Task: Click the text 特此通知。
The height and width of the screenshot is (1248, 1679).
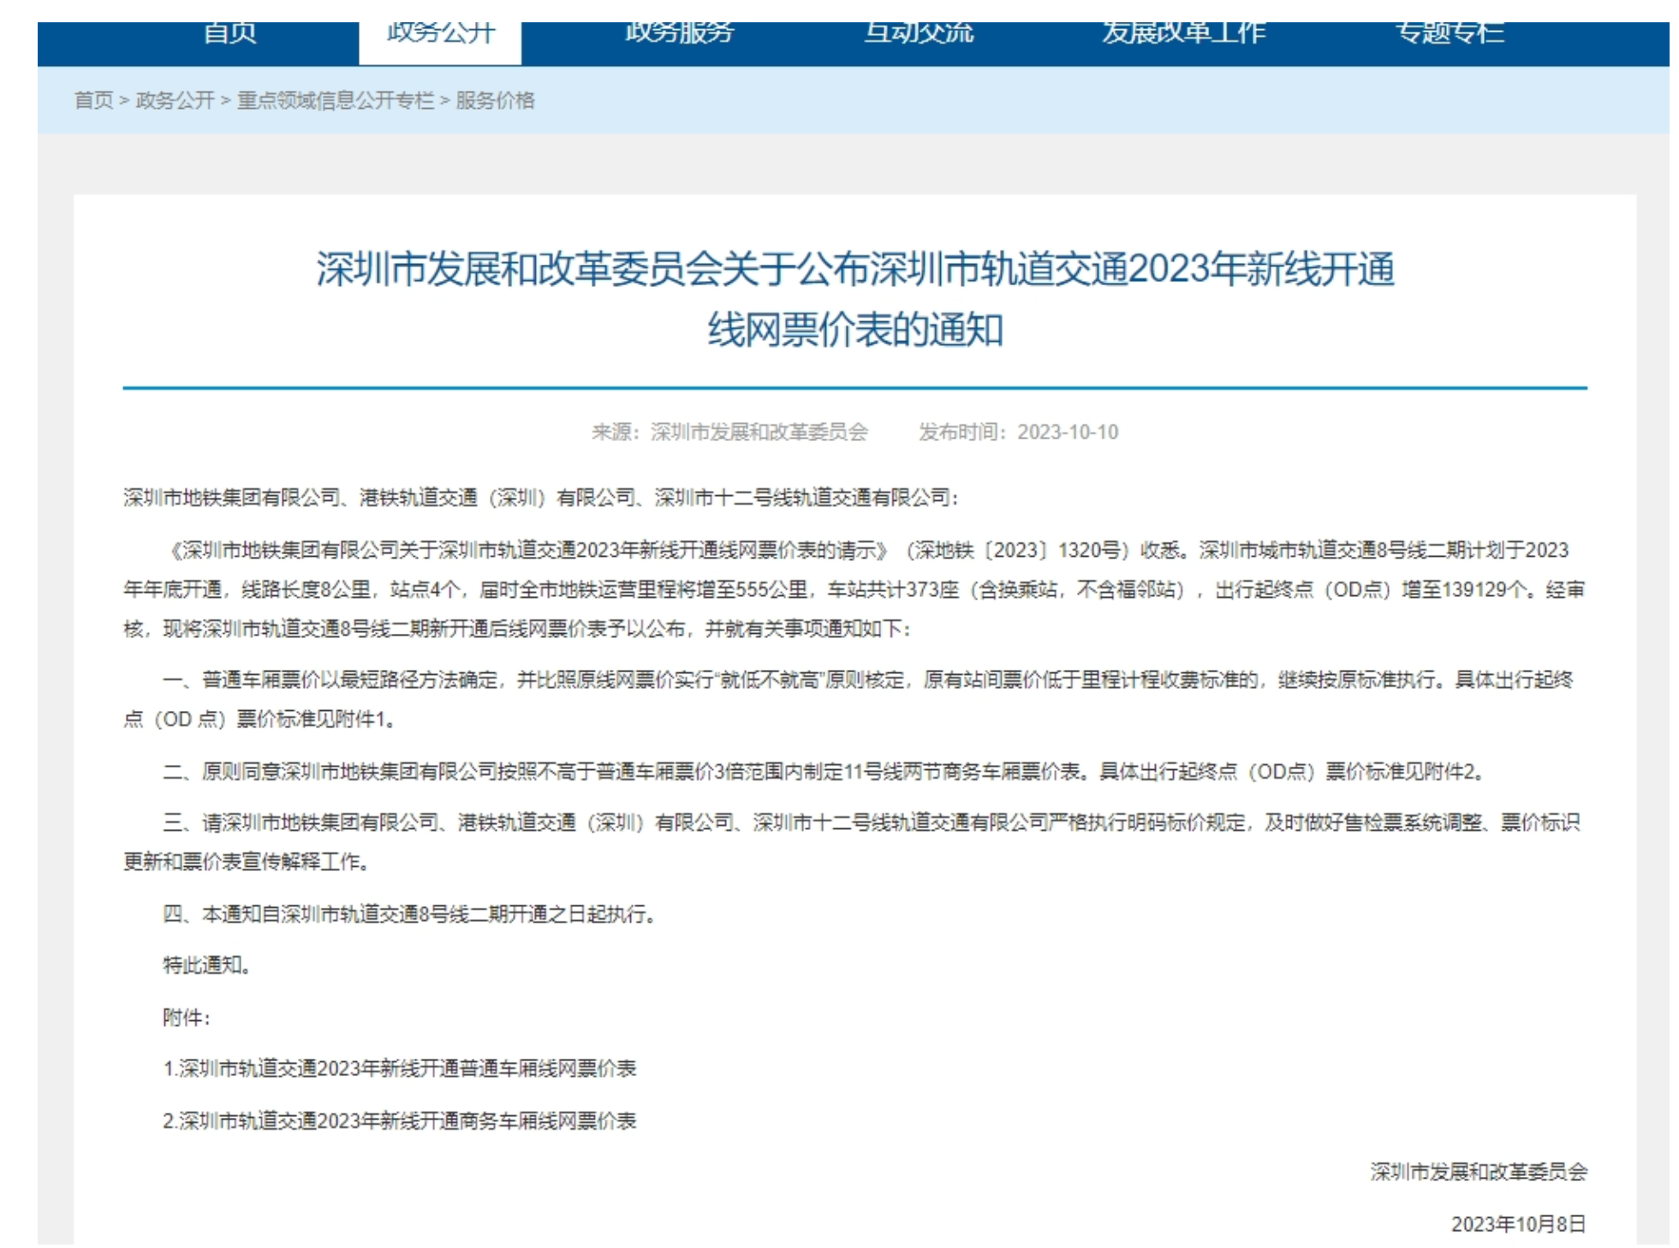Action: tap(207, 965)
